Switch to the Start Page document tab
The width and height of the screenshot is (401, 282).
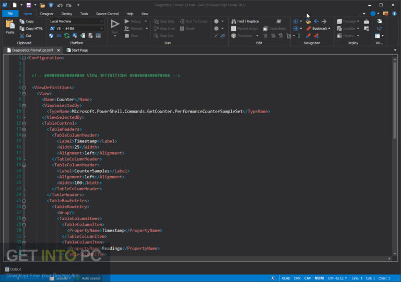point(77,50)
